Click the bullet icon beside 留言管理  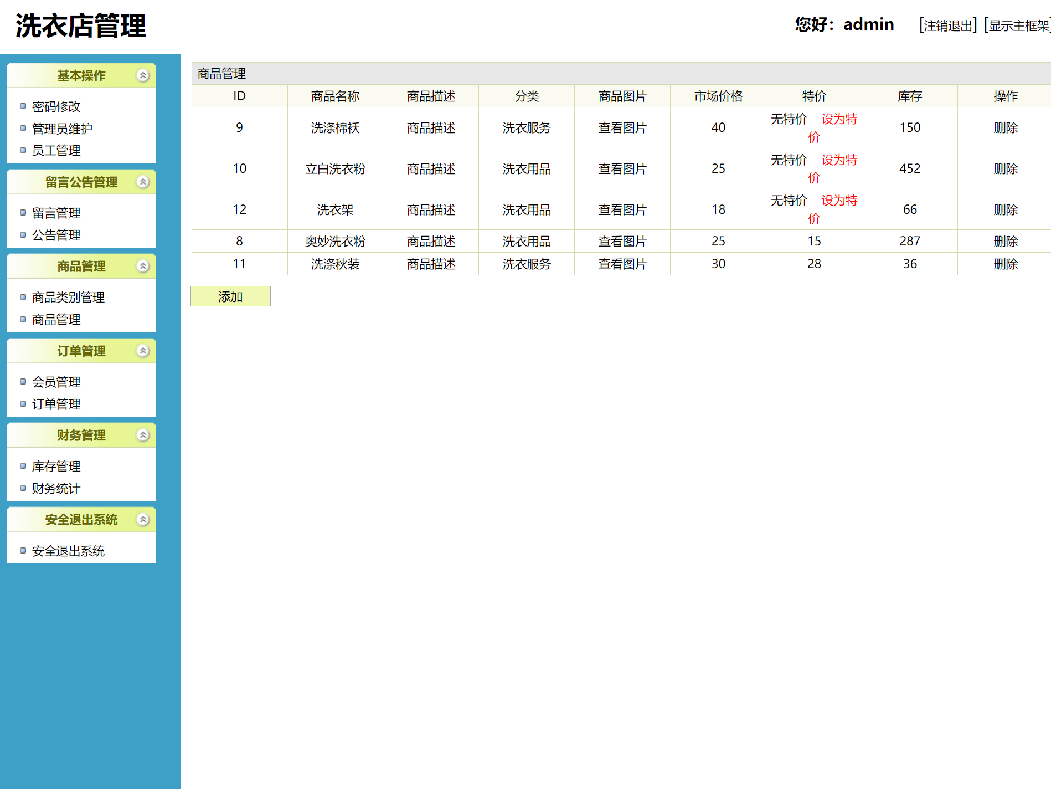click(x=23, y=212)
